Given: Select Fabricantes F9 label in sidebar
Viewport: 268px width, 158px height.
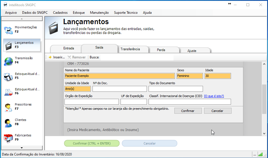Looking at the screenshot, I should point(23,137).
